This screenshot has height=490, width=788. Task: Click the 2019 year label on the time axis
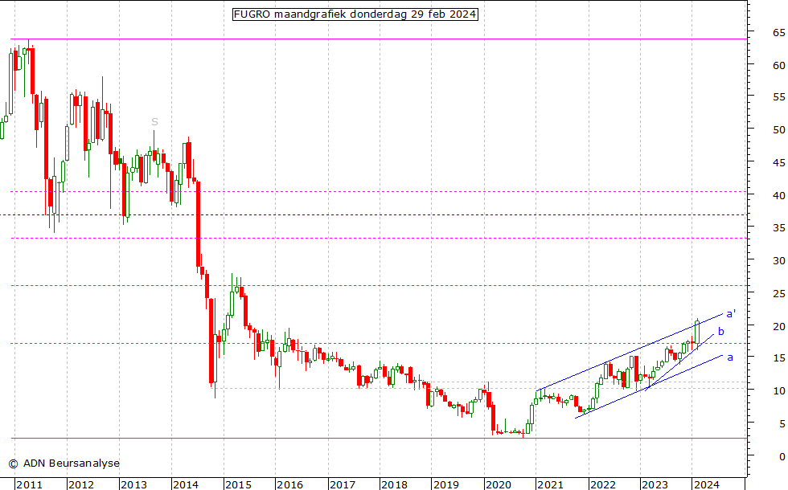445,484
